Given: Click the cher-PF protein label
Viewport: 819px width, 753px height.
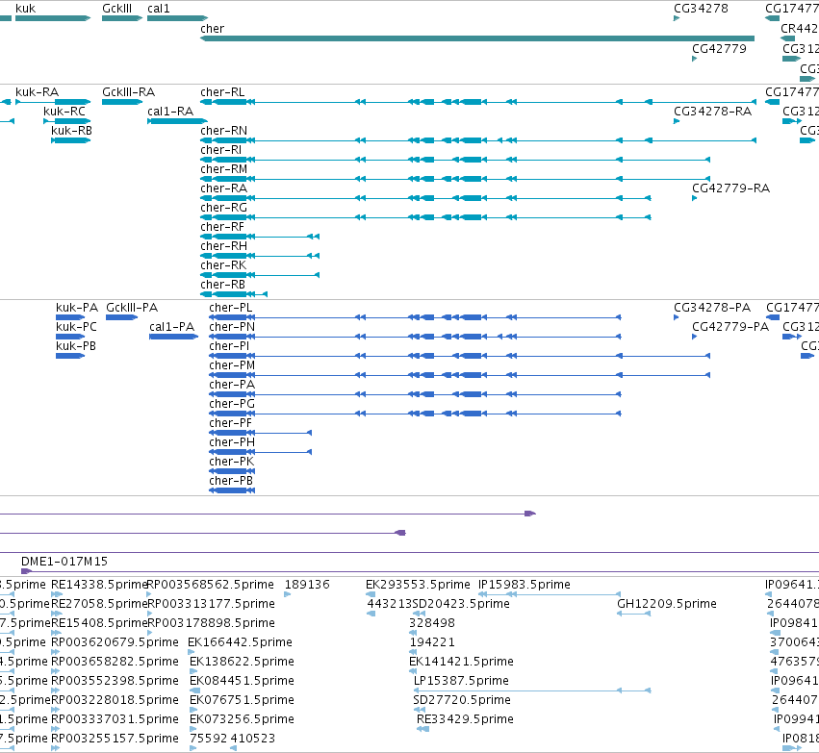Looking at the screenshot, I should [x=230, y=424].
